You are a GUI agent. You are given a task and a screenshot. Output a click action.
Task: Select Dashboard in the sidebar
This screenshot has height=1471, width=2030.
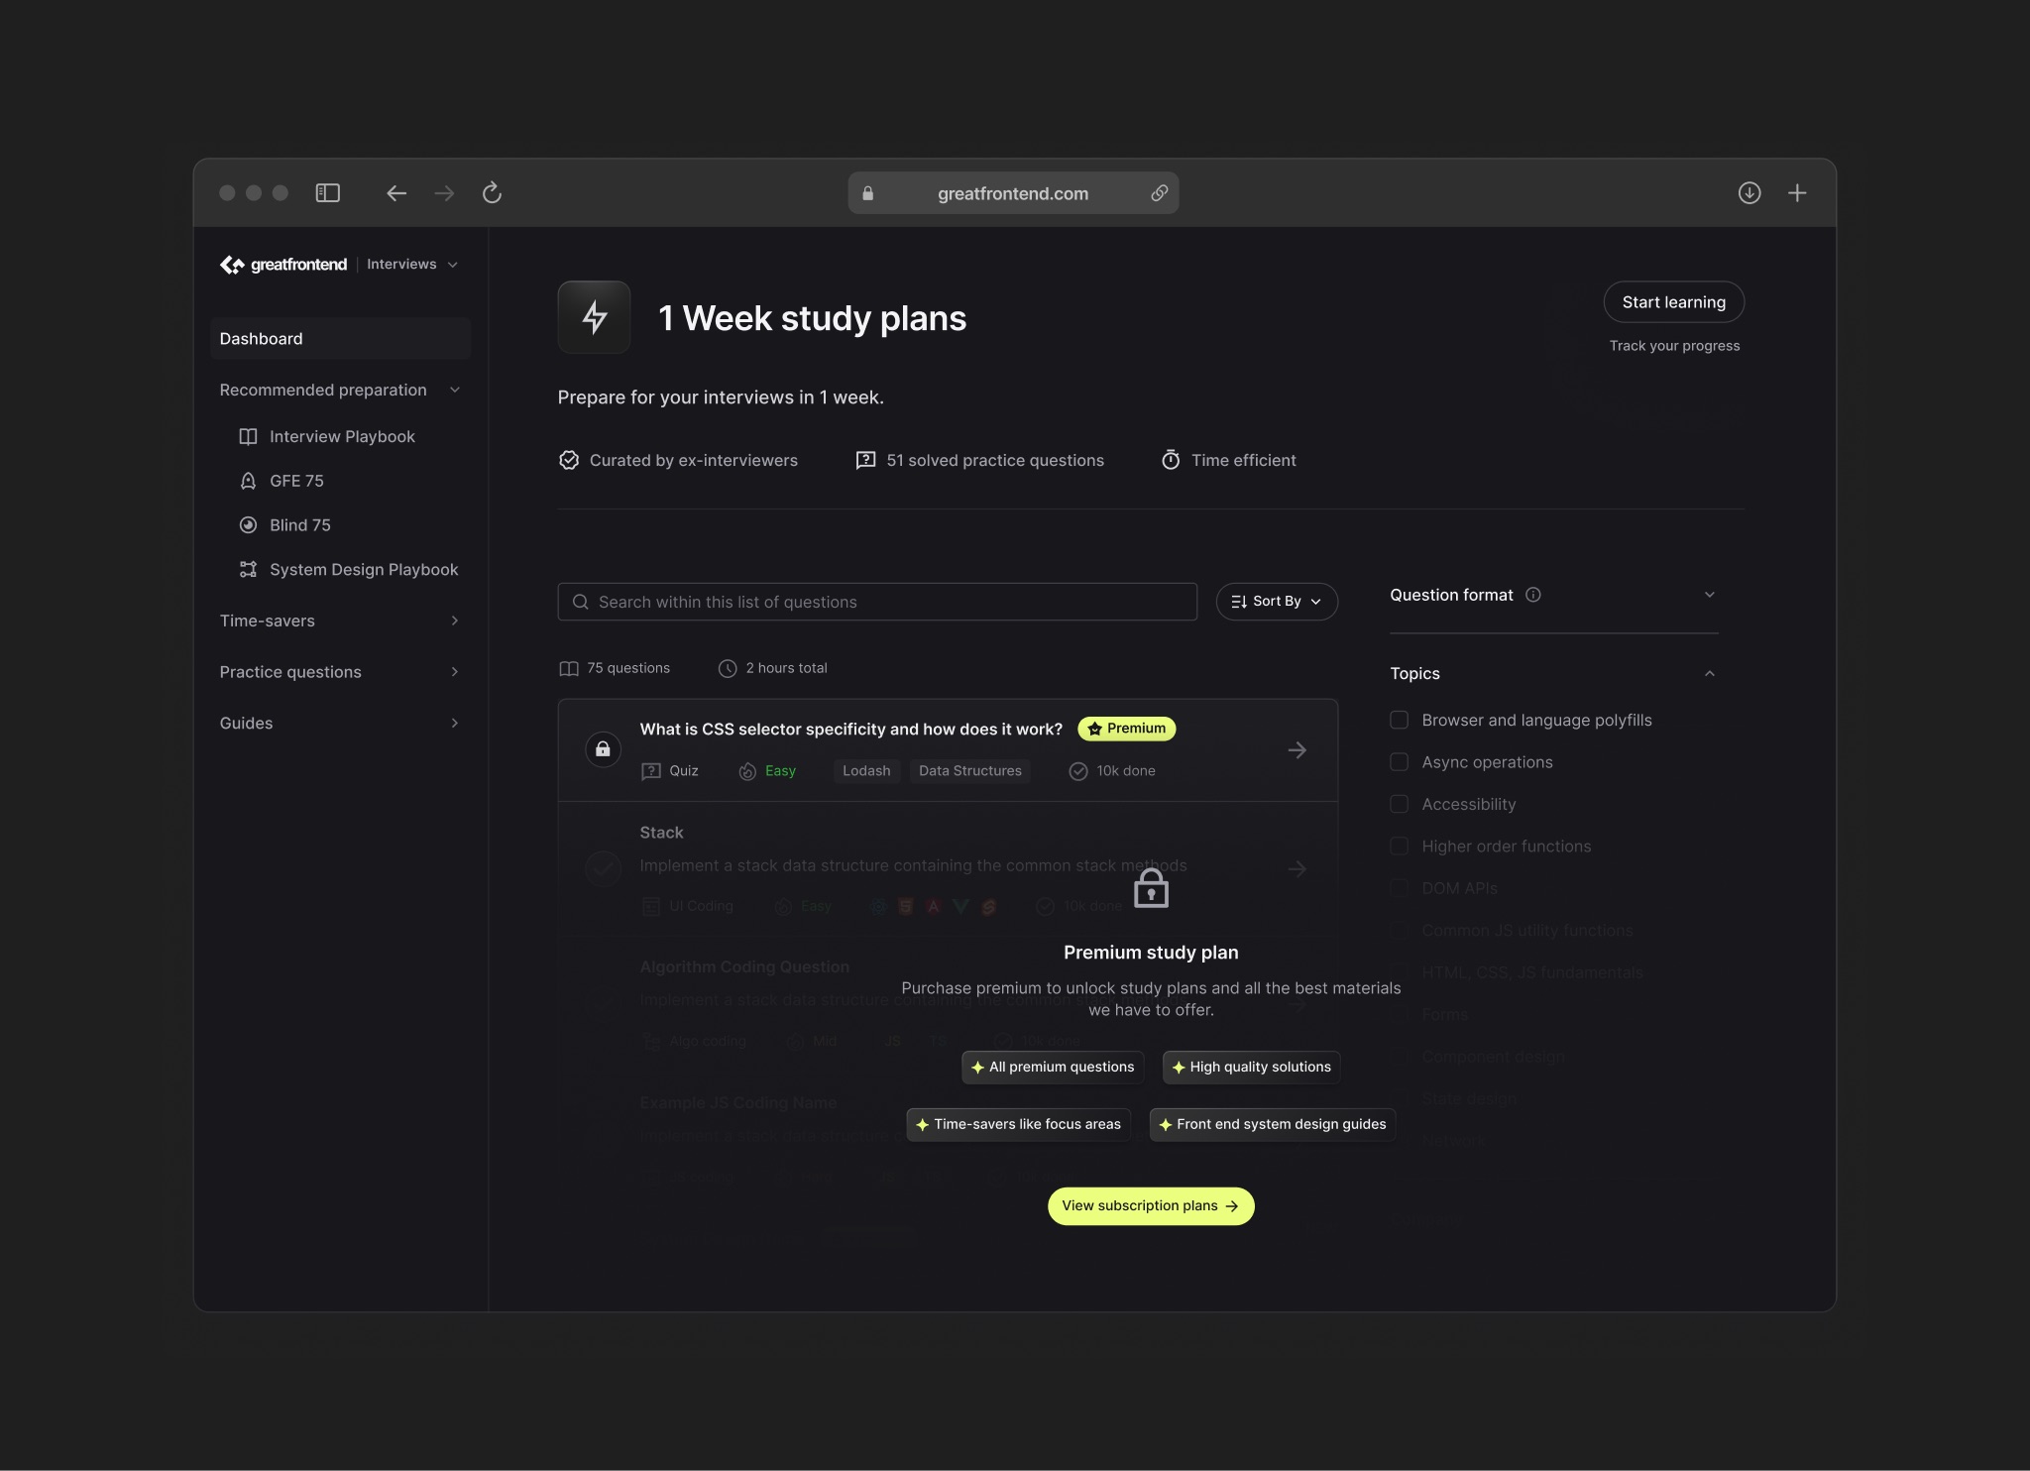point(340,339)
